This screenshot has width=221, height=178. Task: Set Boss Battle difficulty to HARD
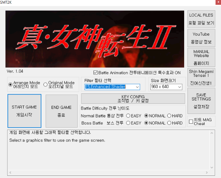point(169,123)
